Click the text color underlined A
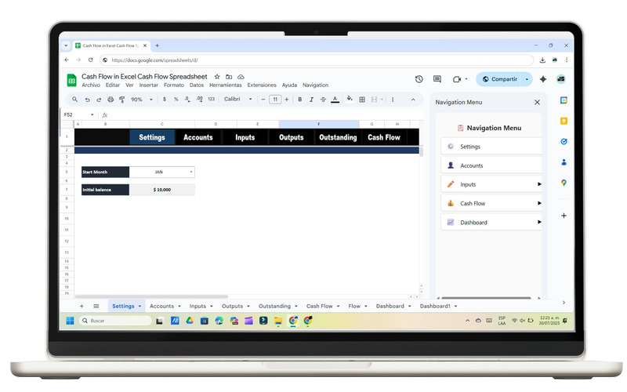This screenshot has height=392, width=627. point(335,100)
